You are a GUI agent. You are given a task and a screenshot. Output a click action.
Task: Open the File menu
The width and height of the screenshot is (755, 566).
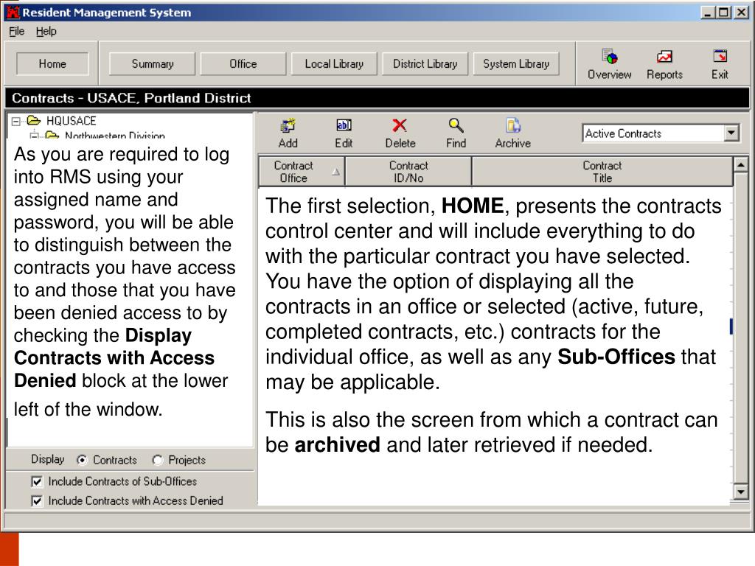click(x=16, y=31)
